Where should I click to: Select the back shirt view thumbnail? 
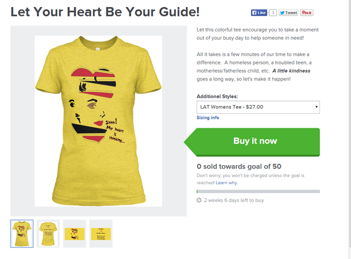click(x=48, y=233)
